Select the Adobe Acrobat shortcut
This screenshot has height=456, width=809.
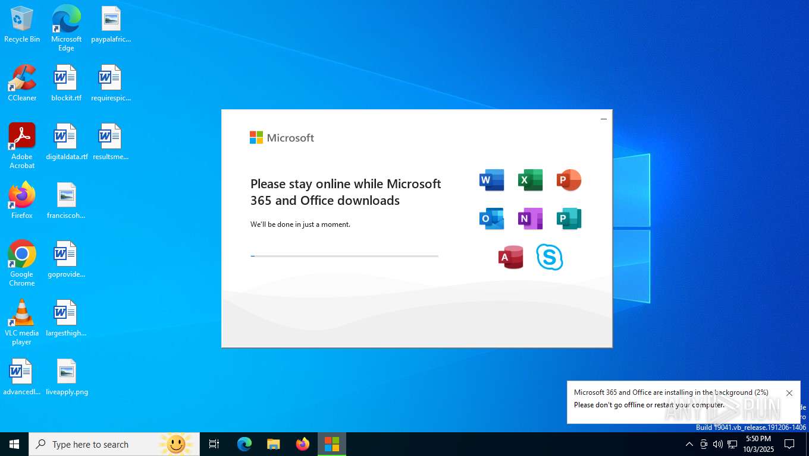point(22,146)
